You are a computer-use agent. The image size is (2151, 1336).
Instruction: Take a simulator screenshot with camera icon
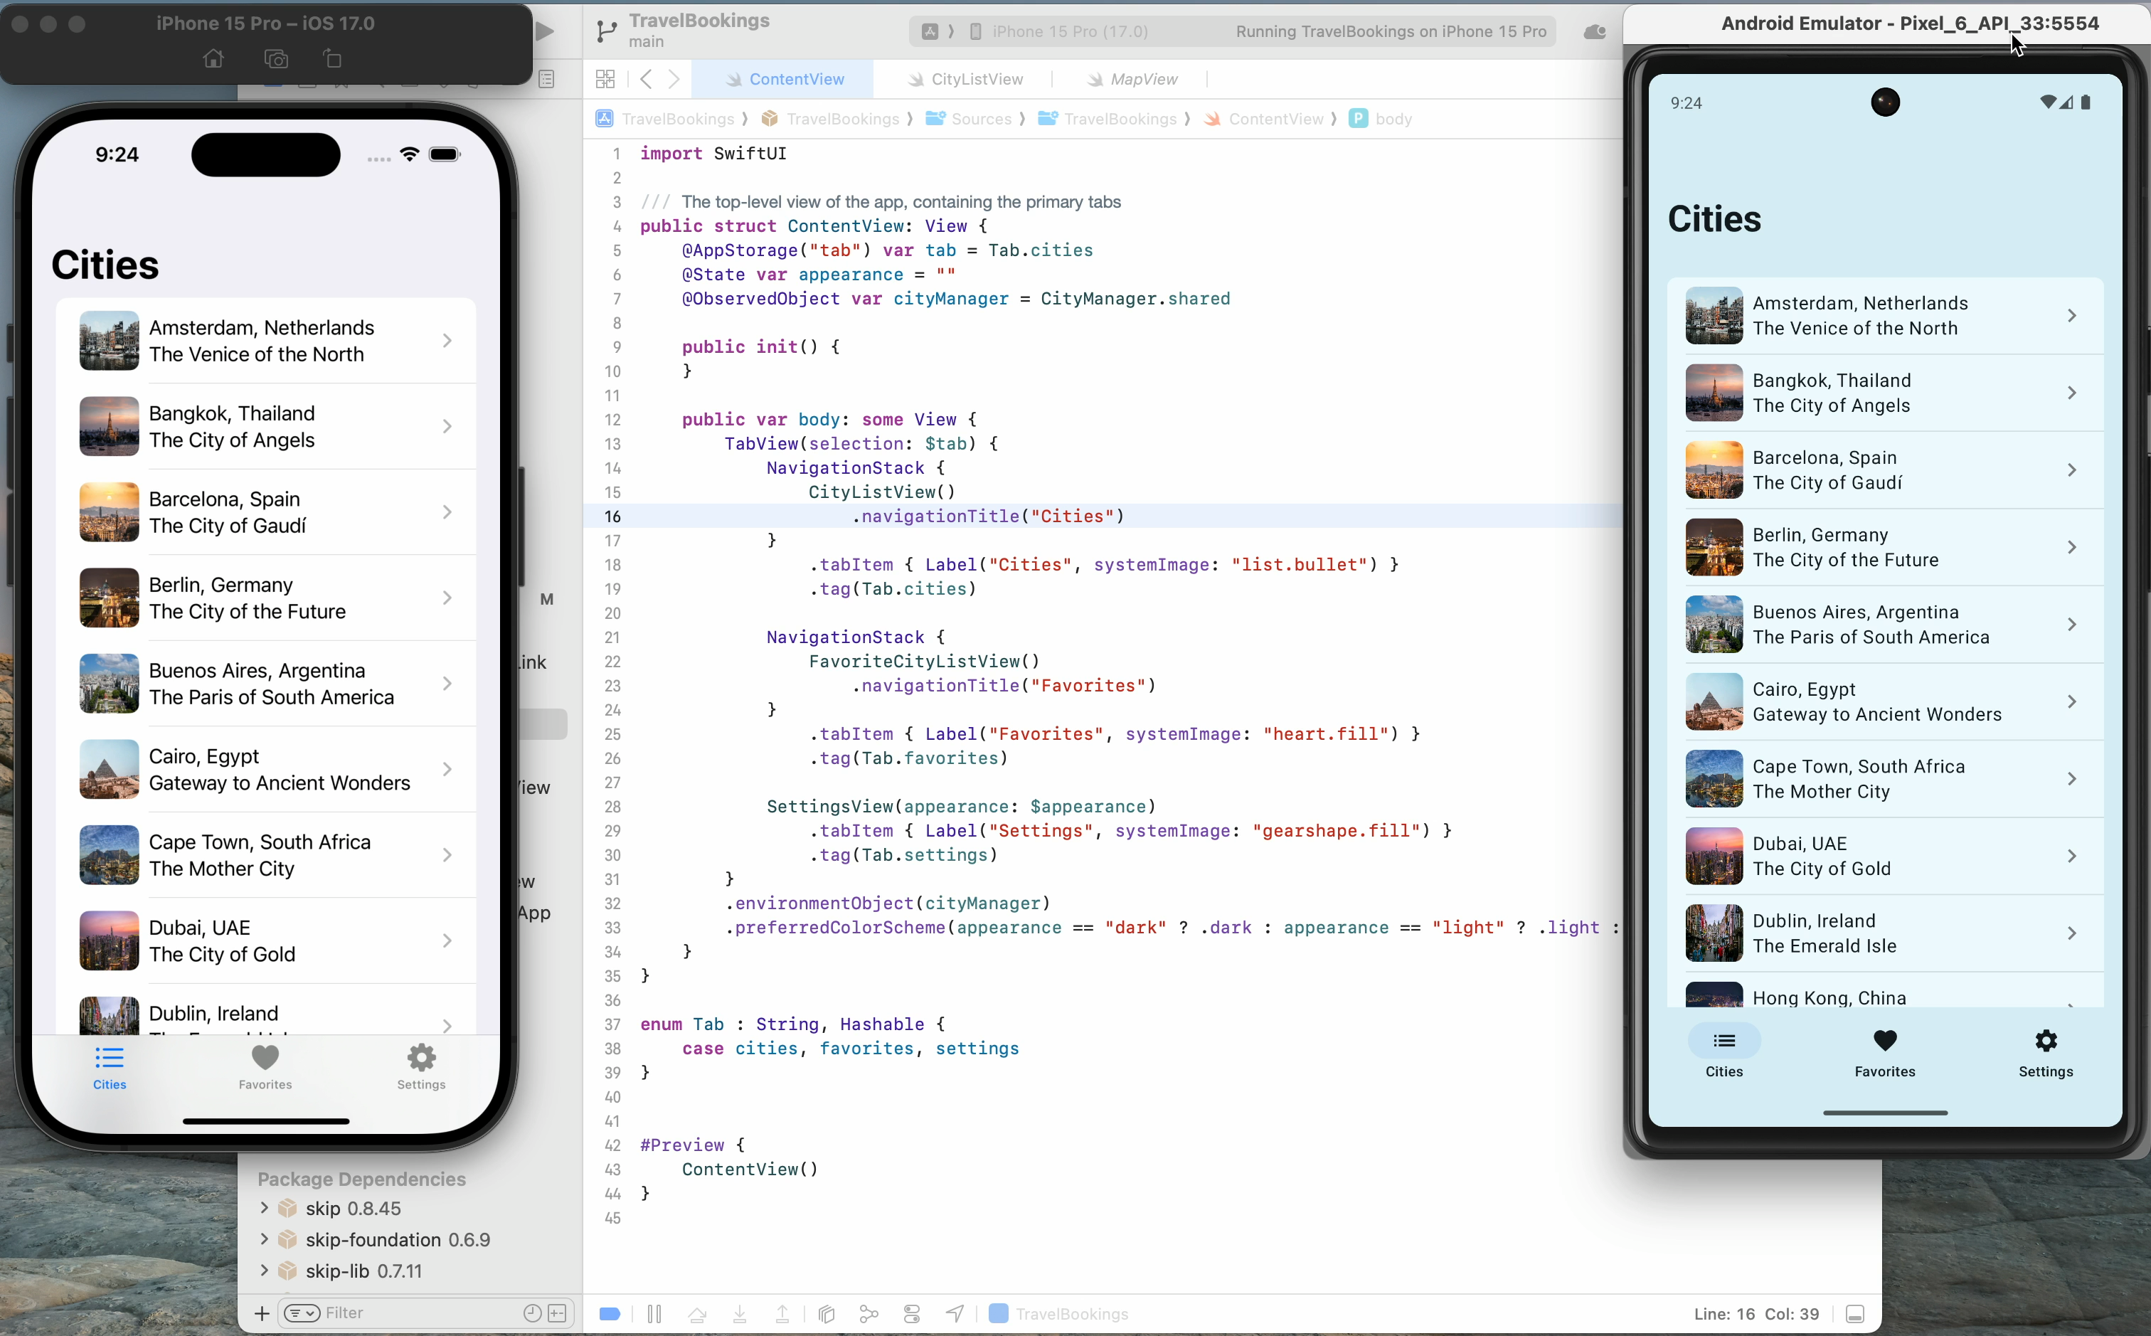click(275, 59)
